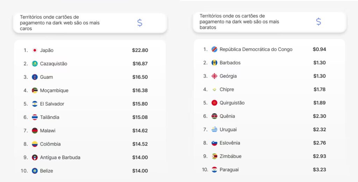
Task: Click the Quênia flag icon
Action: pyautogui.click(x=214, y=116)
